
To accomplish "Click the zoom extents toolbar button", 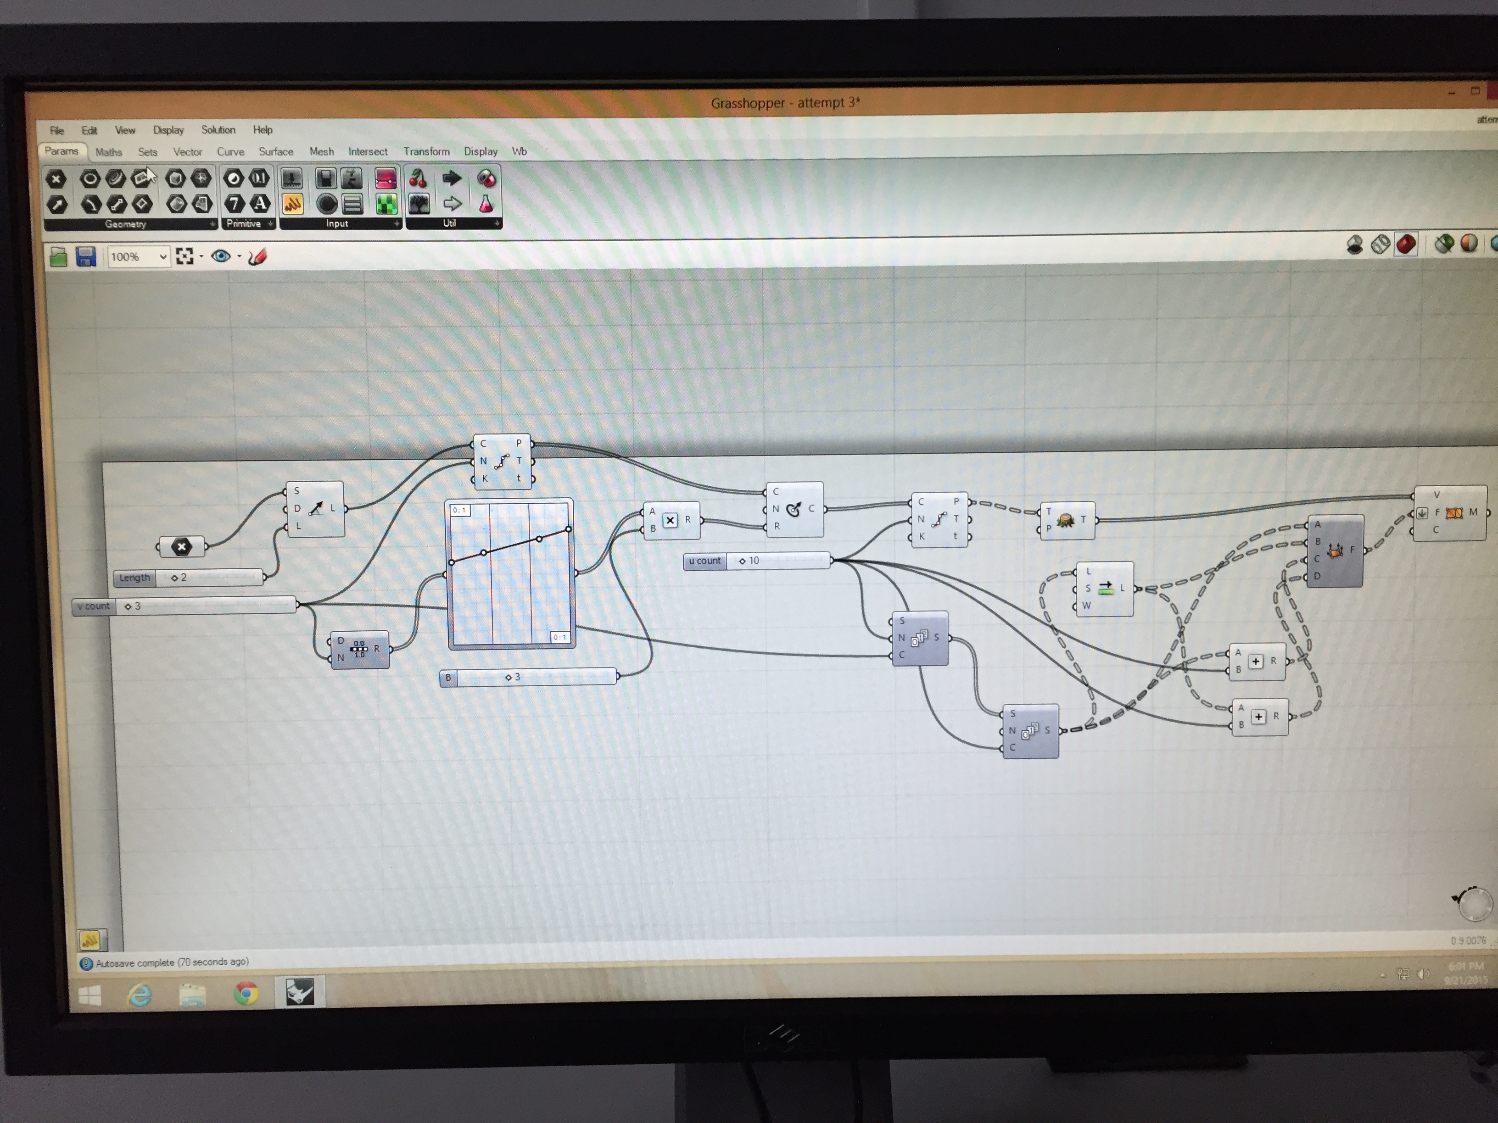I will coord(184,256).
